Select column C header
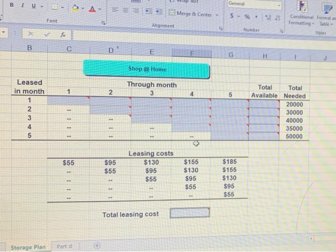Screen dimensions: 336x252 click(69, 49)
